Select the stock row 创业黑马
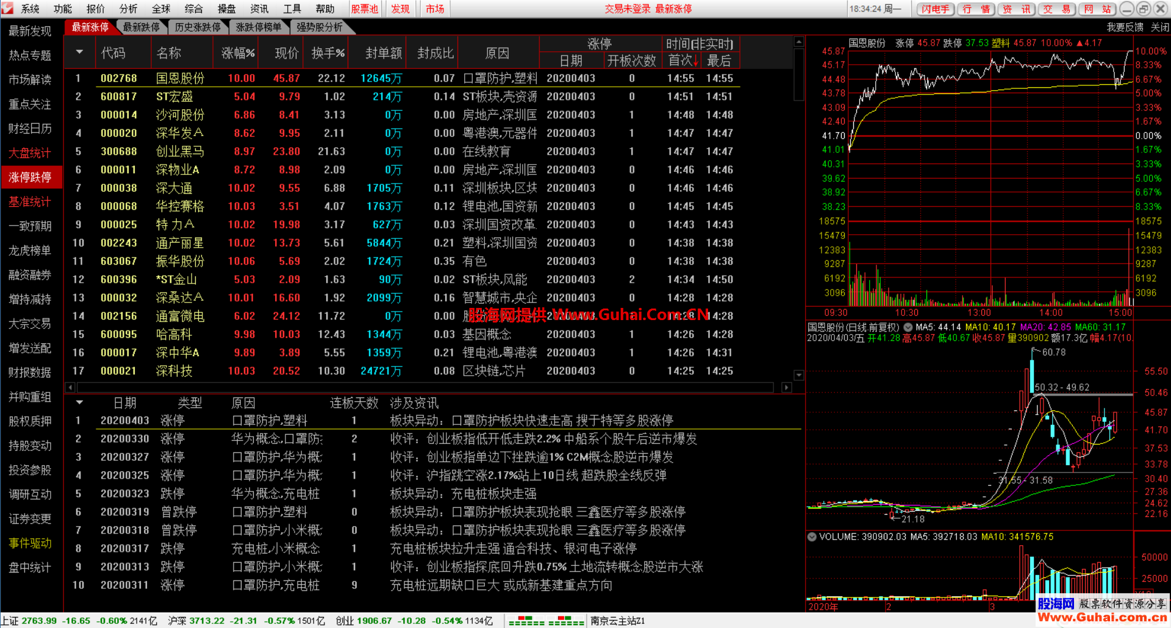This screenshot has height=628, width=1171. [x=403, y=151]
